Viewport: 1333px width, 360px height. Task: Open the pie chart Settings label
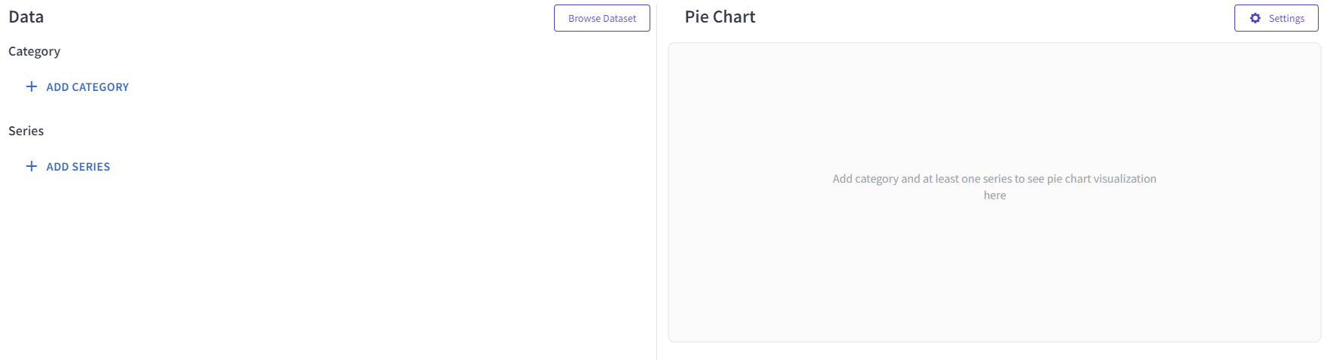[x=1286, y=18]
